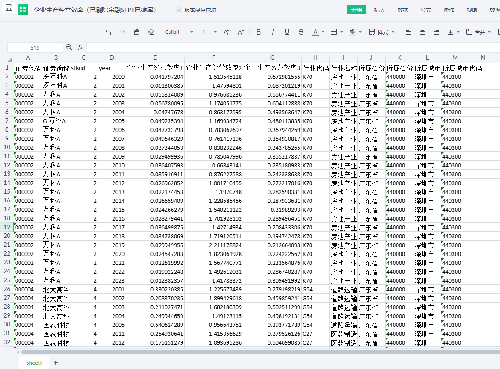Toggle strikethrough formatting

(301, 32)
